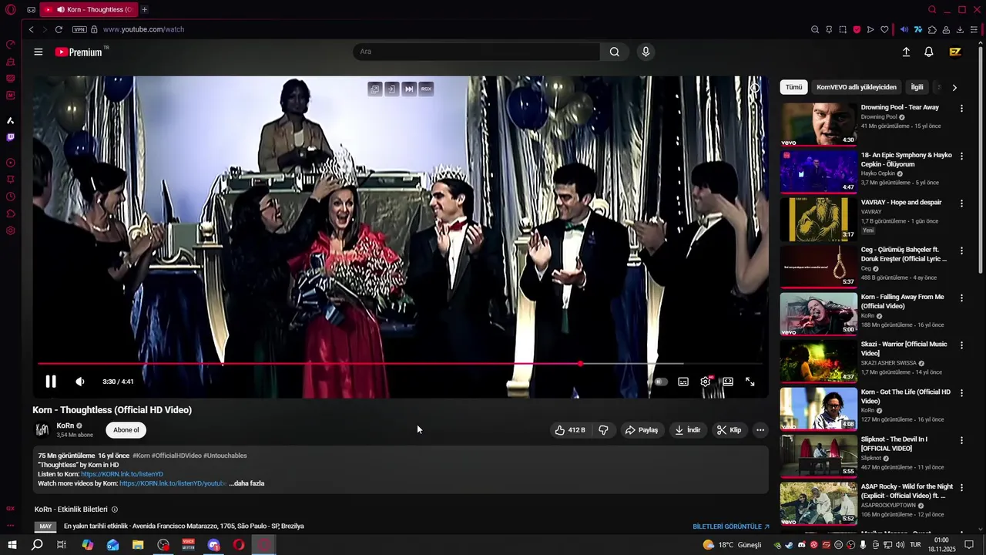Pause the Korn video playback

click(x=51, y=382)
